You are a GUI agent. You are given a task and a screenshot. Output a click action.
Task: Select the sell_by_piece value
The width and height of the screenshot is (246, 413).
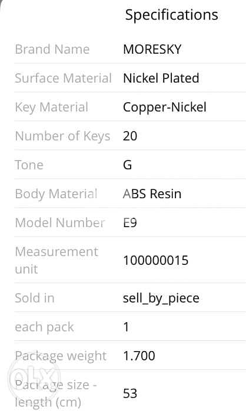pos(161,299)
